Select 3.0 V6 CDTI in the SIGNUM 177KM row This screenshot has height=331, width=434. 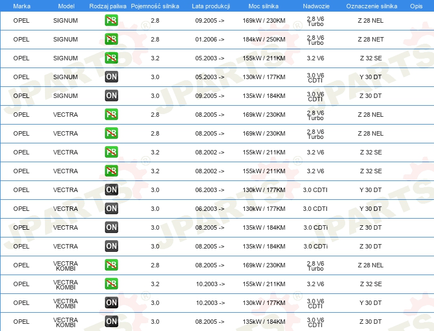coord(315,77)
